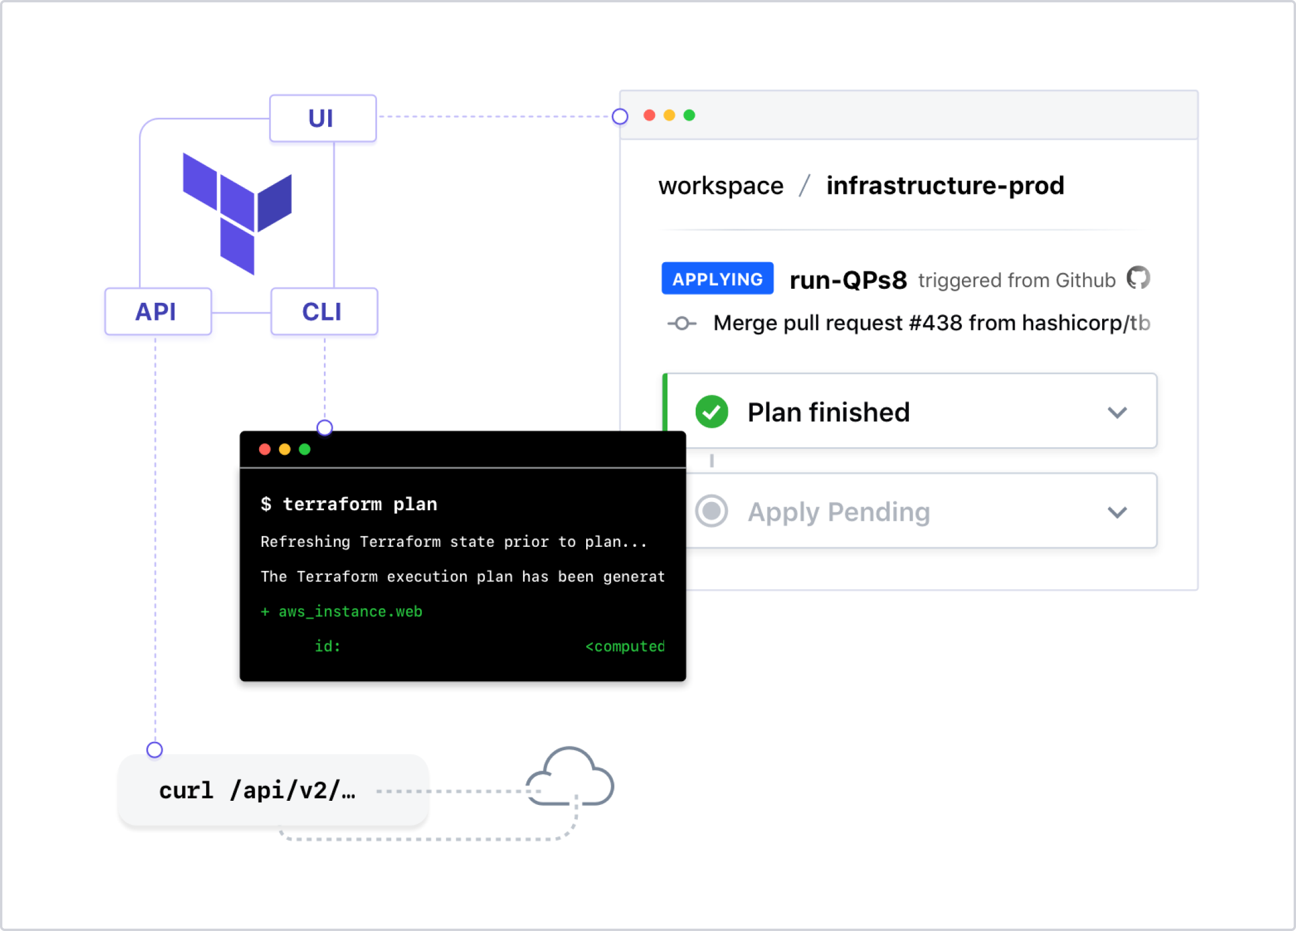Click the connector circle at the browser window
The image size is (1296, 931).
[620, 117]
